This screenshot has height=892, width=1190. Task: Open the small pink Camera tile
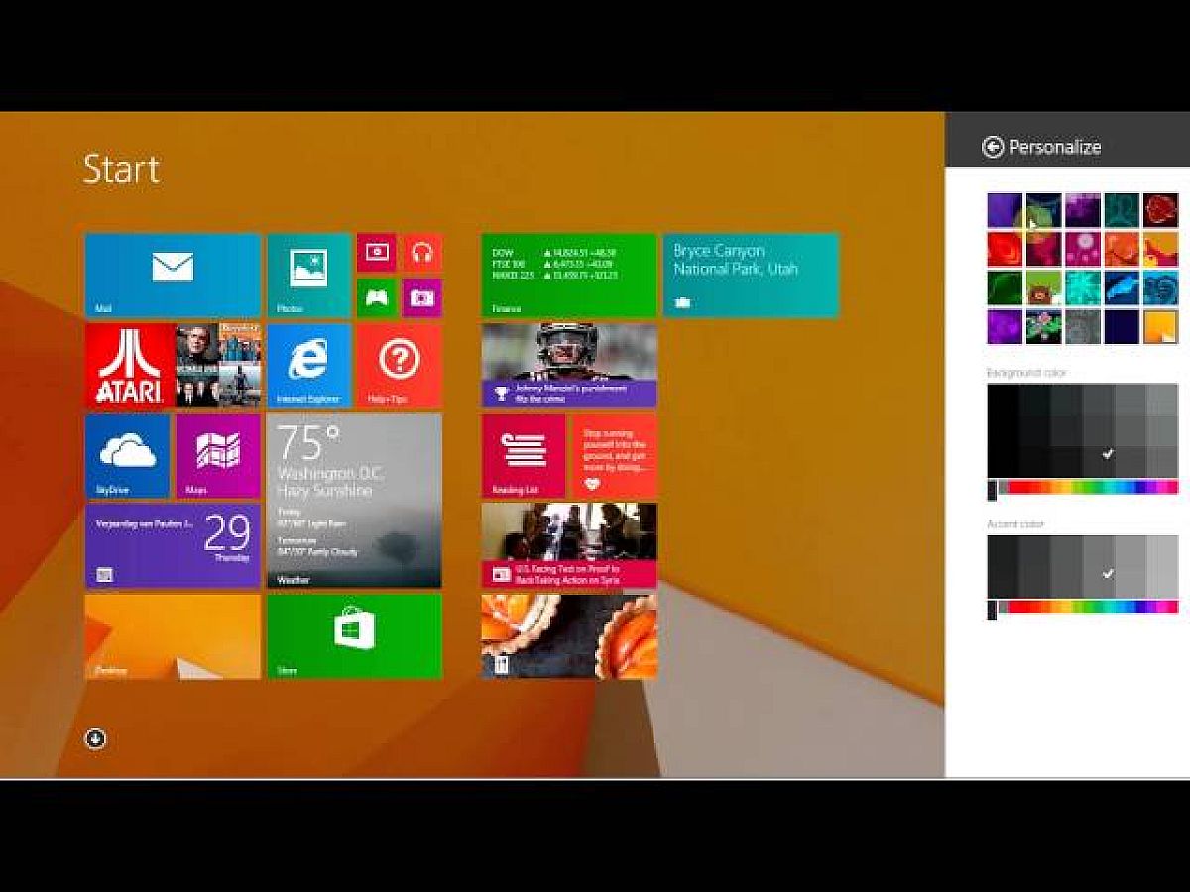422,297
